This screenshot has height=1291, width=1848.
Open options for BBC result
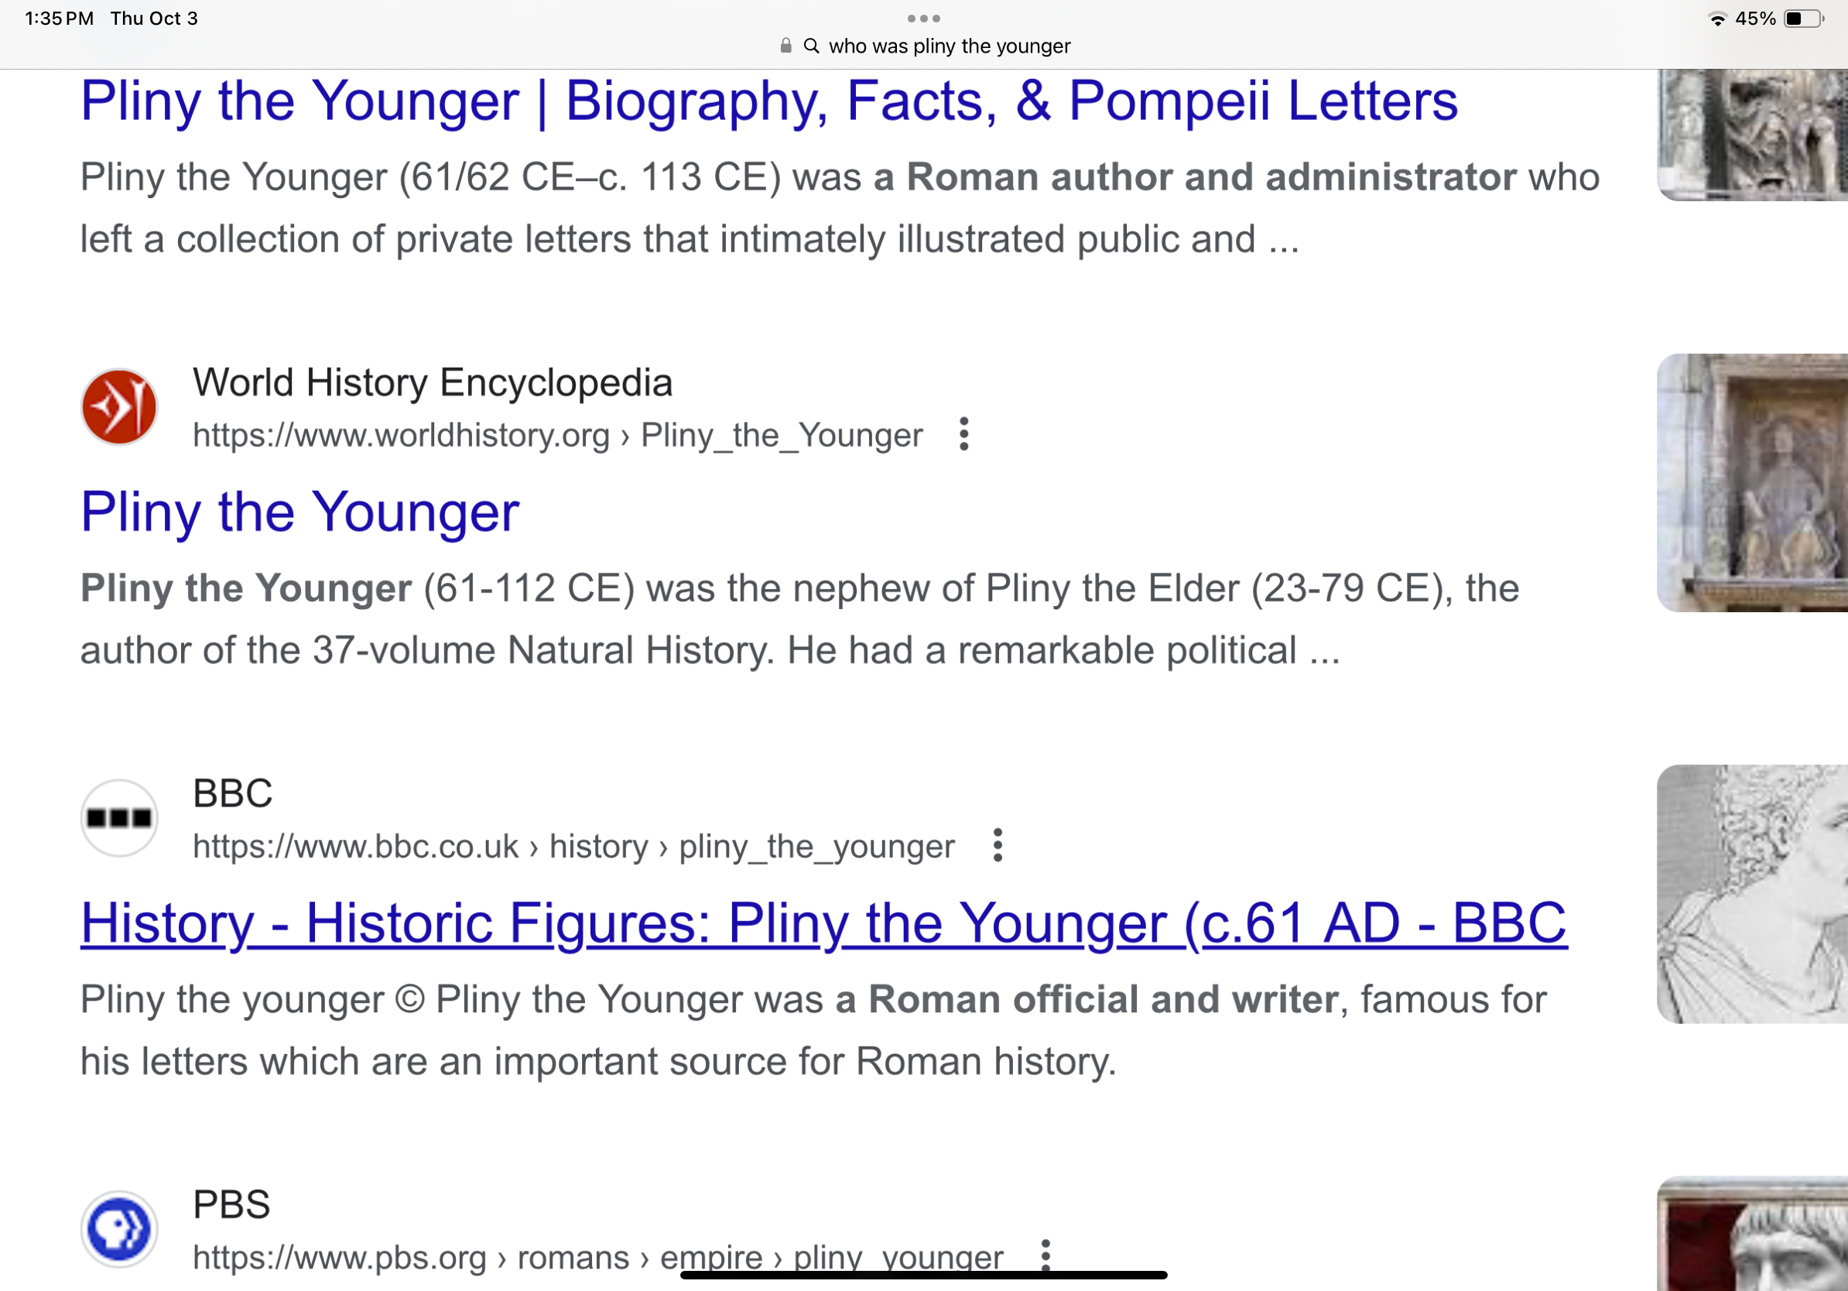(x=998, y=846)
